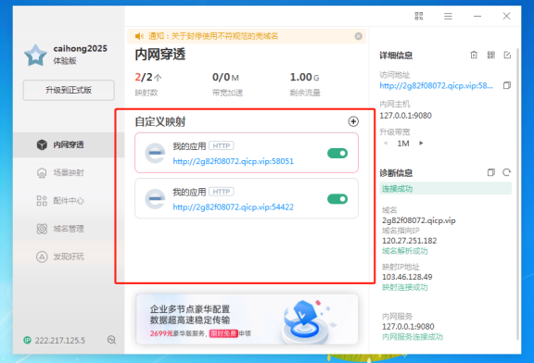Open the QR code scanner icon in title bar
The image size is (534, 363).
click(x=419, y=16)
